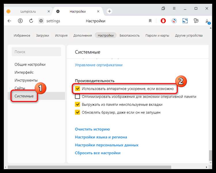This screenshot has height=173, width=216.
Task: Open the Другие устройства section
Action: 189,35
